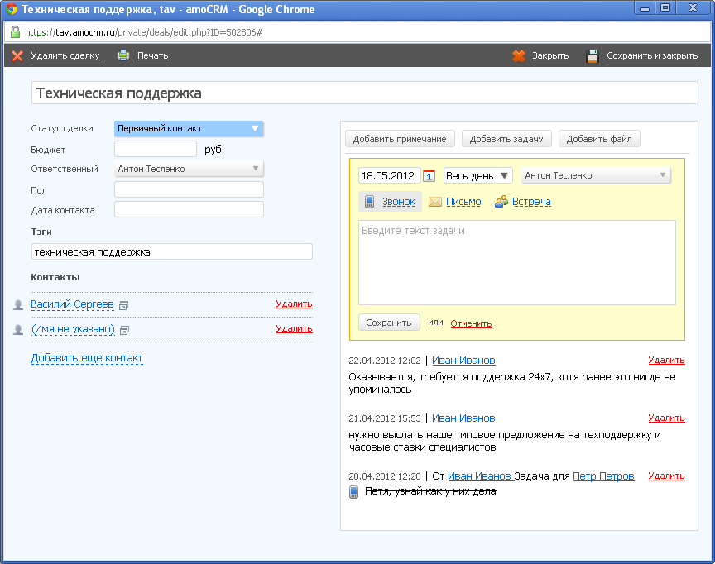
Task: Click the phone icon on the Петя task note
Action: [x=351, y=491]
